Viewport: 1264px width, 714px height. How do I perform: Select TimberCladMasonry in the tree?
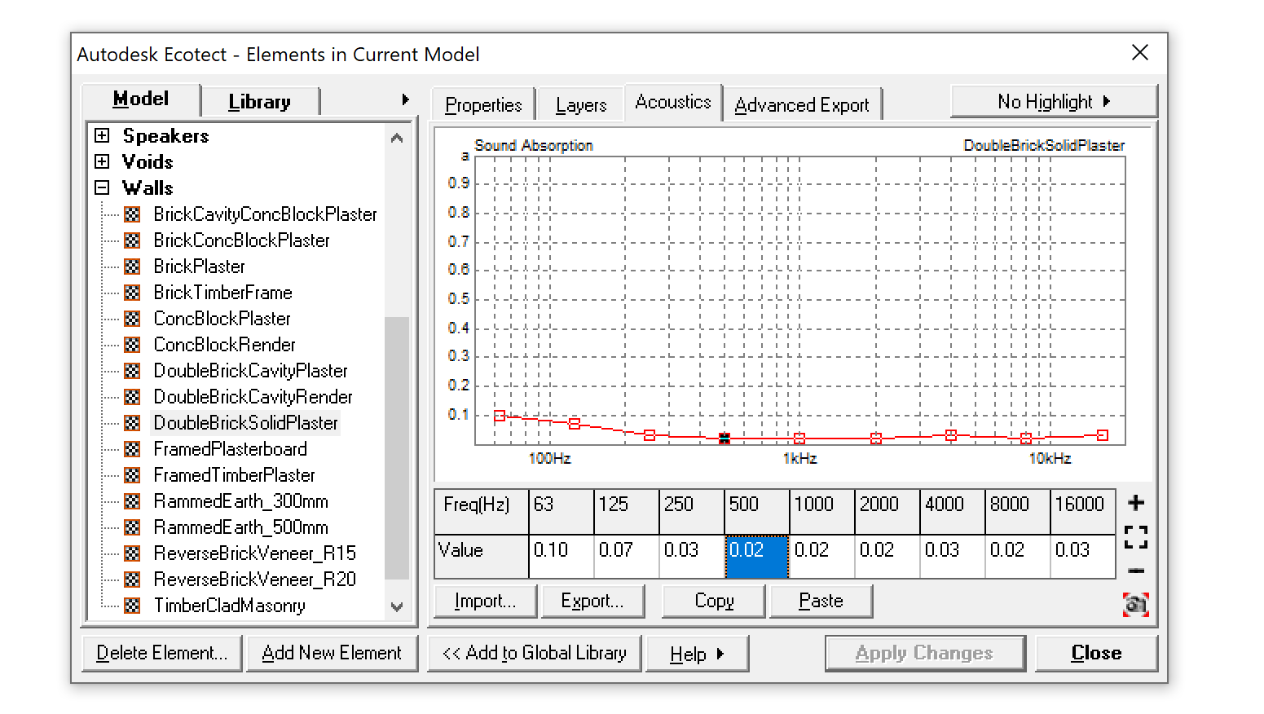point(230,606)
